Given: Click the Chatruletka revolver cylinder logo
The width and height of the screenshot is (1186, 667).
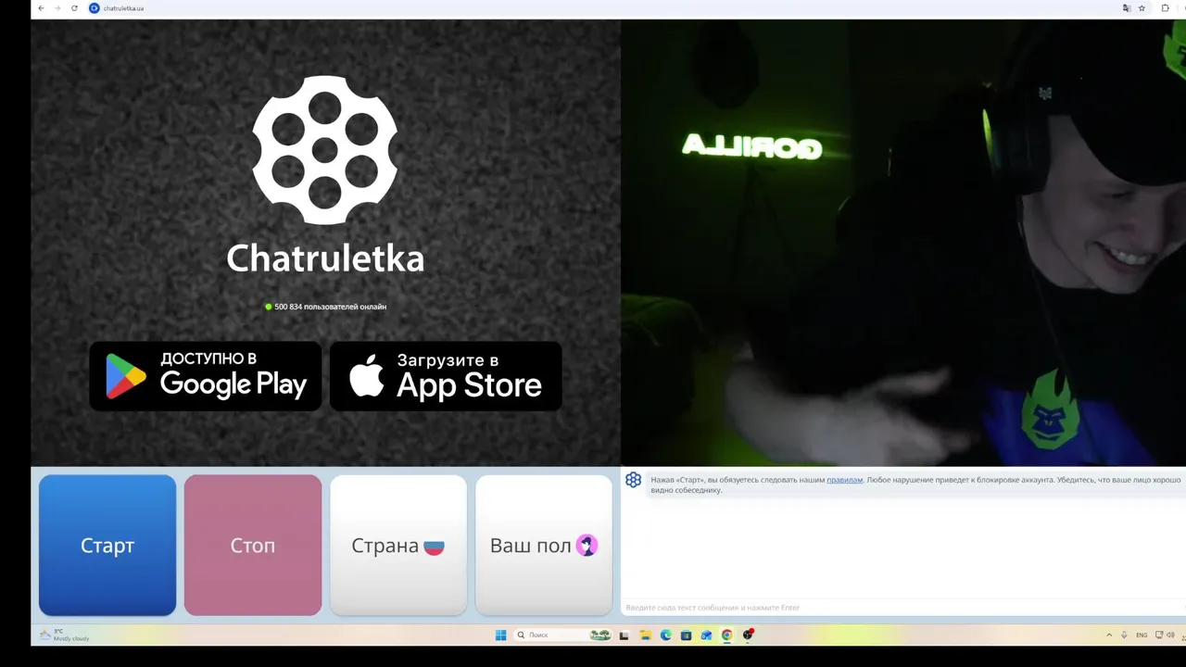Looking at the screenshot, I should tap(325, 150).
